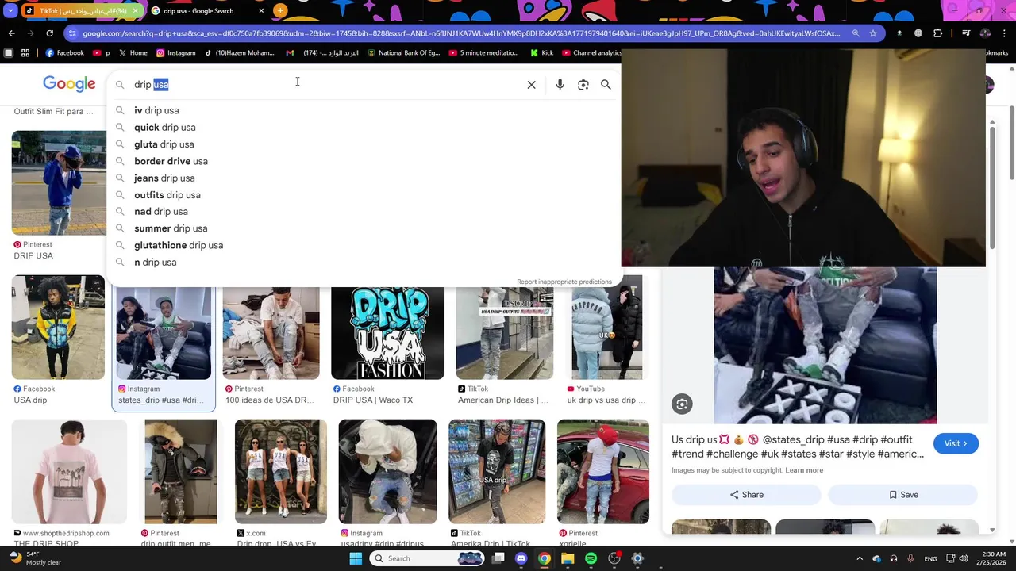The image size is (1016, 571).
Task: Open File Explorer from the taskbar
Action: pos(568,558)
